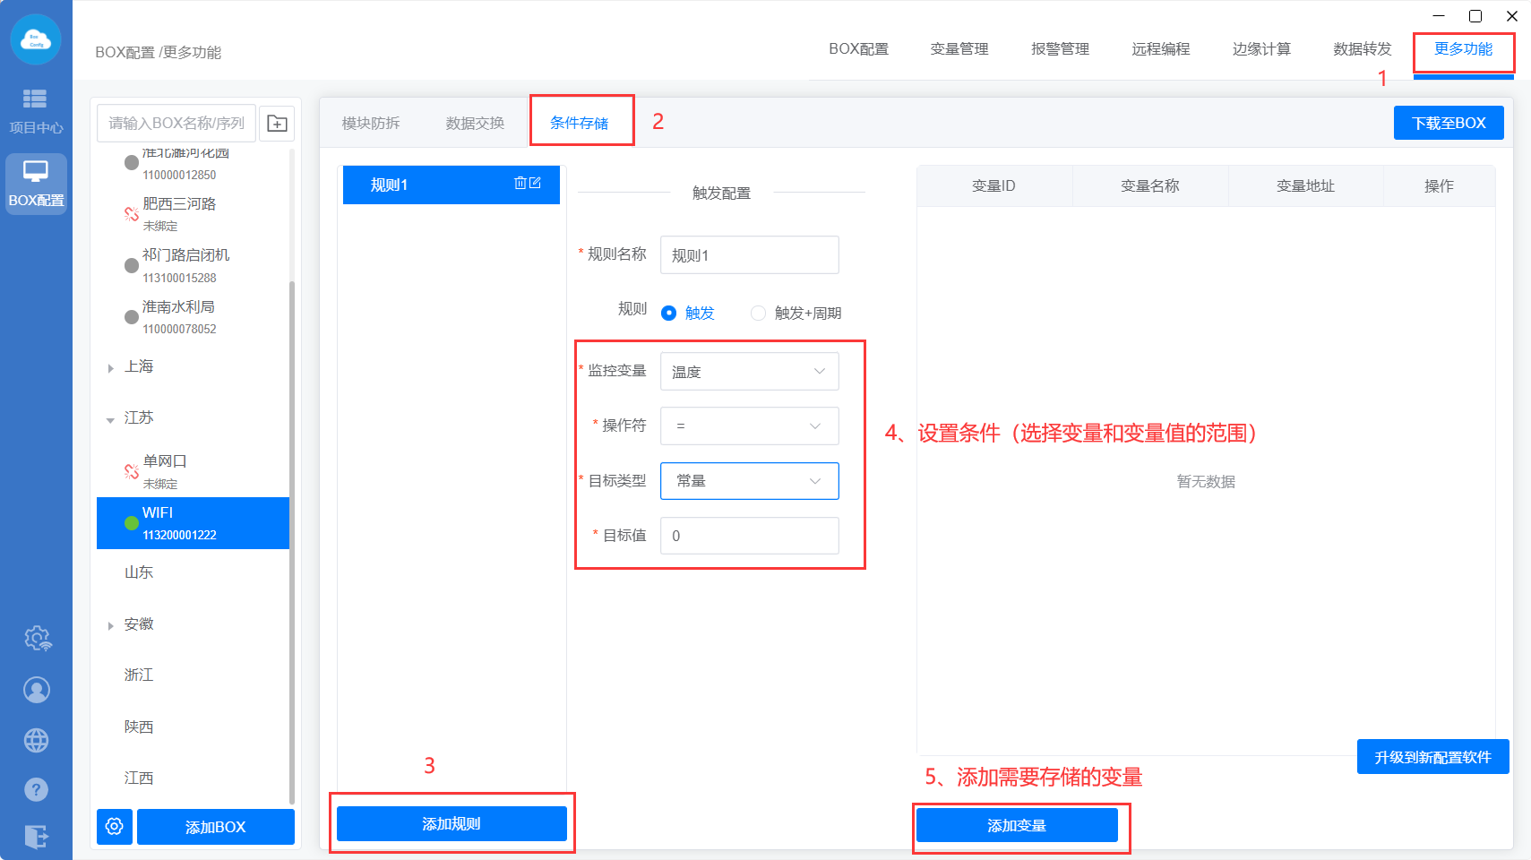
Task: Open the 目标类型 dropdown showing 常量
Action: pyautogui.click(x=749, y=481)
